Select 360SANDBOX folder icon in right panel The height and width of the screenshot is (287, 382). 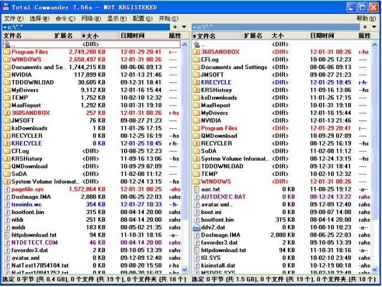click(x=197, y=52)
